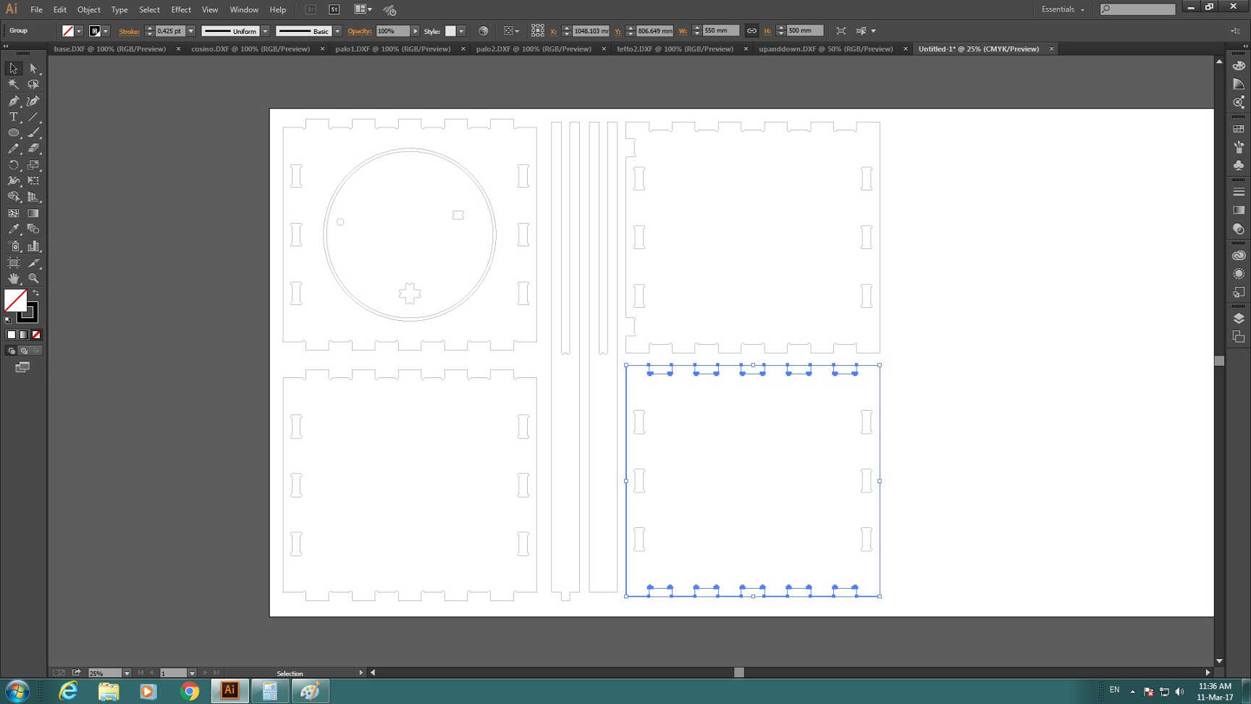This screenshot has height=704, width=1251.
Task: Open the Effect menu
Action: 181,9
